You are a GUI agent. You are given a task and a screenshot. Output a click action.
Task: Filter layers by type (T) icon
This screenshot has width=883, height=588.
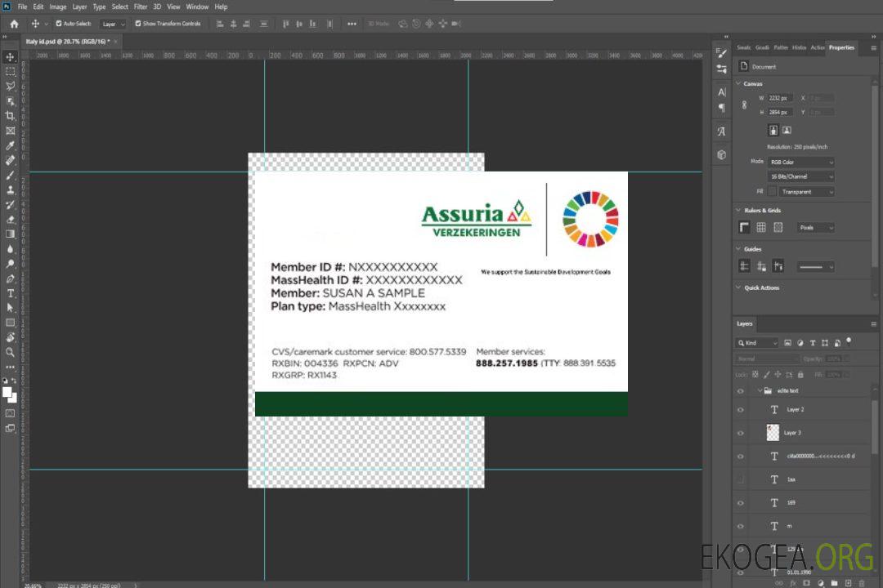(813, 343)
